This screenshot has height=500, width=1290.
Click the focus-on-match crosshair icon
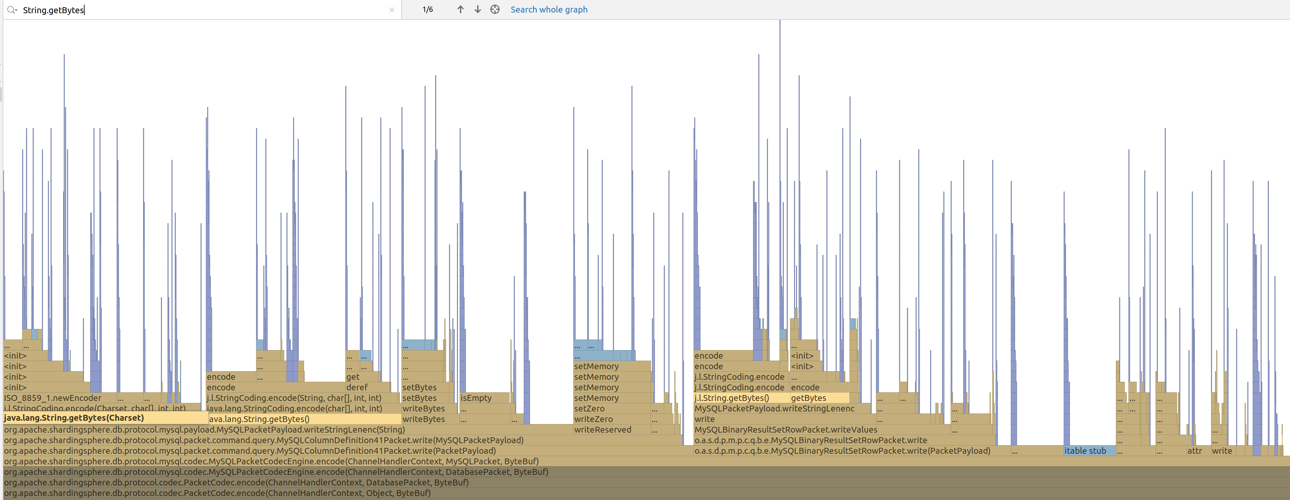pyautogui.click(x=495, y=10)
